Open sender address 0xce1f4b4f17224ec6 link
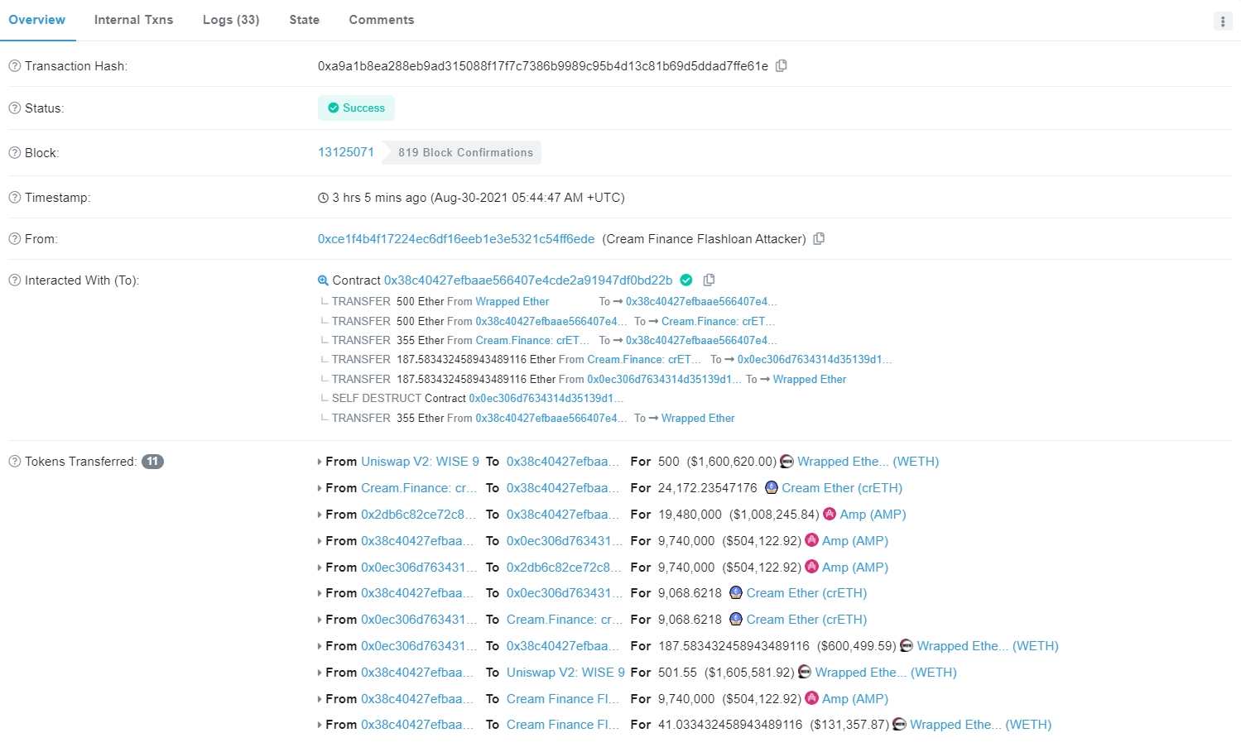Screen dimensions: 1241x752 (x=456, y=238)
